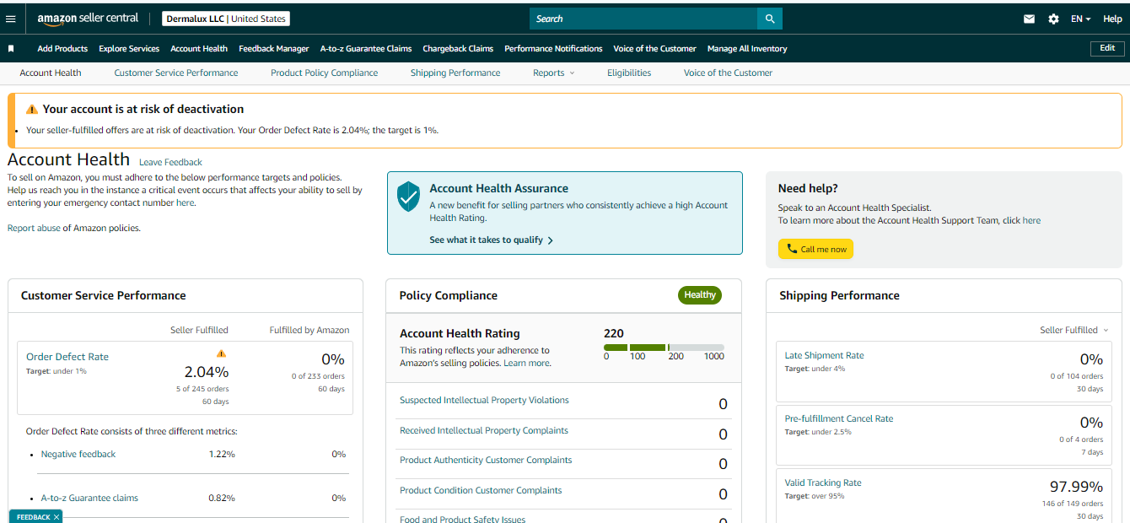Screen dimensions: 1130x523
Task: Open the mail messages icon
Action: [x=1029, y=19]
